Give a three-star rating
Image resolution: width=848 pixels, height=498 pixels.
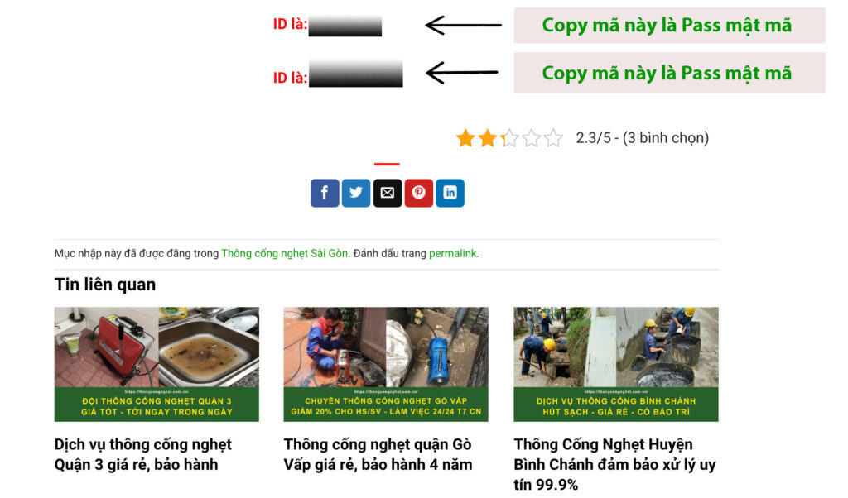(509, 138)
